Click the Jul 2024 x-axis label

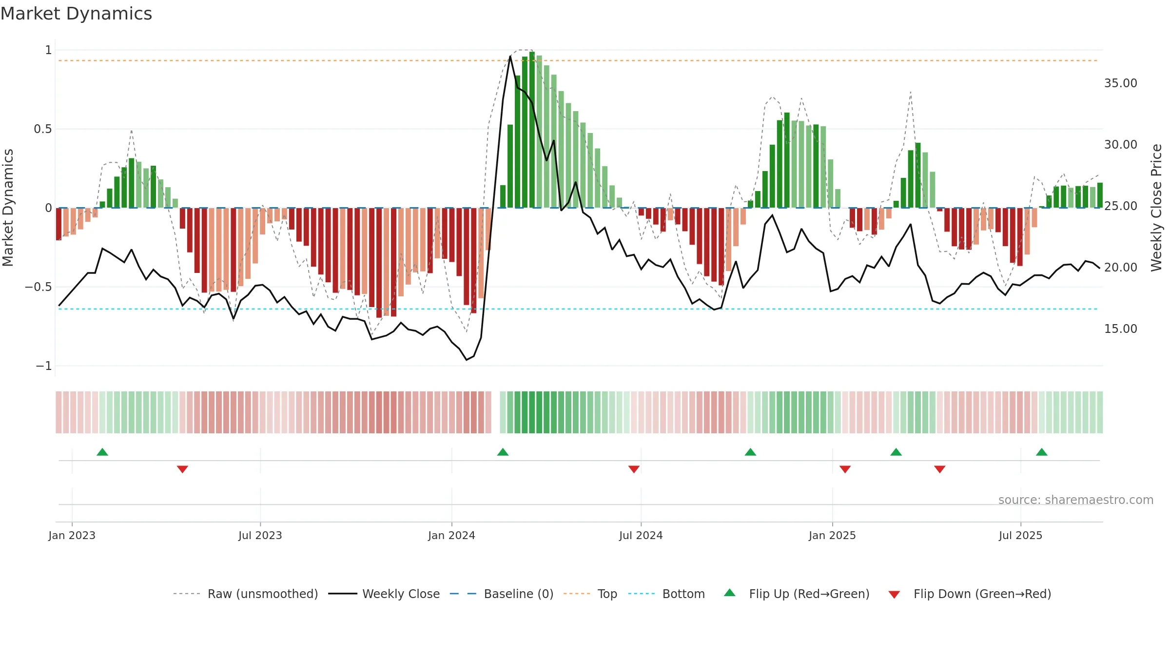[x=641, y=535]
